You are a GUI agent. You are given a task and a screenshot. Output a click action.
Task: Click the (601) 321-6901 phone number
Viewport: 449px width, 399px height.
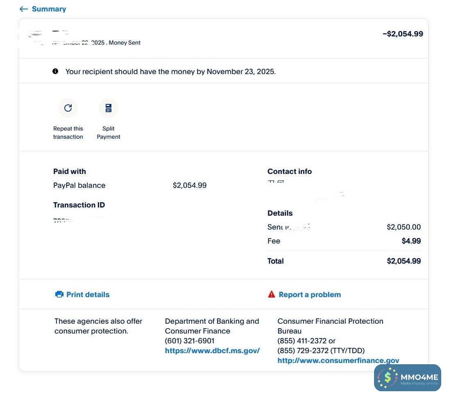pos(190,341)
